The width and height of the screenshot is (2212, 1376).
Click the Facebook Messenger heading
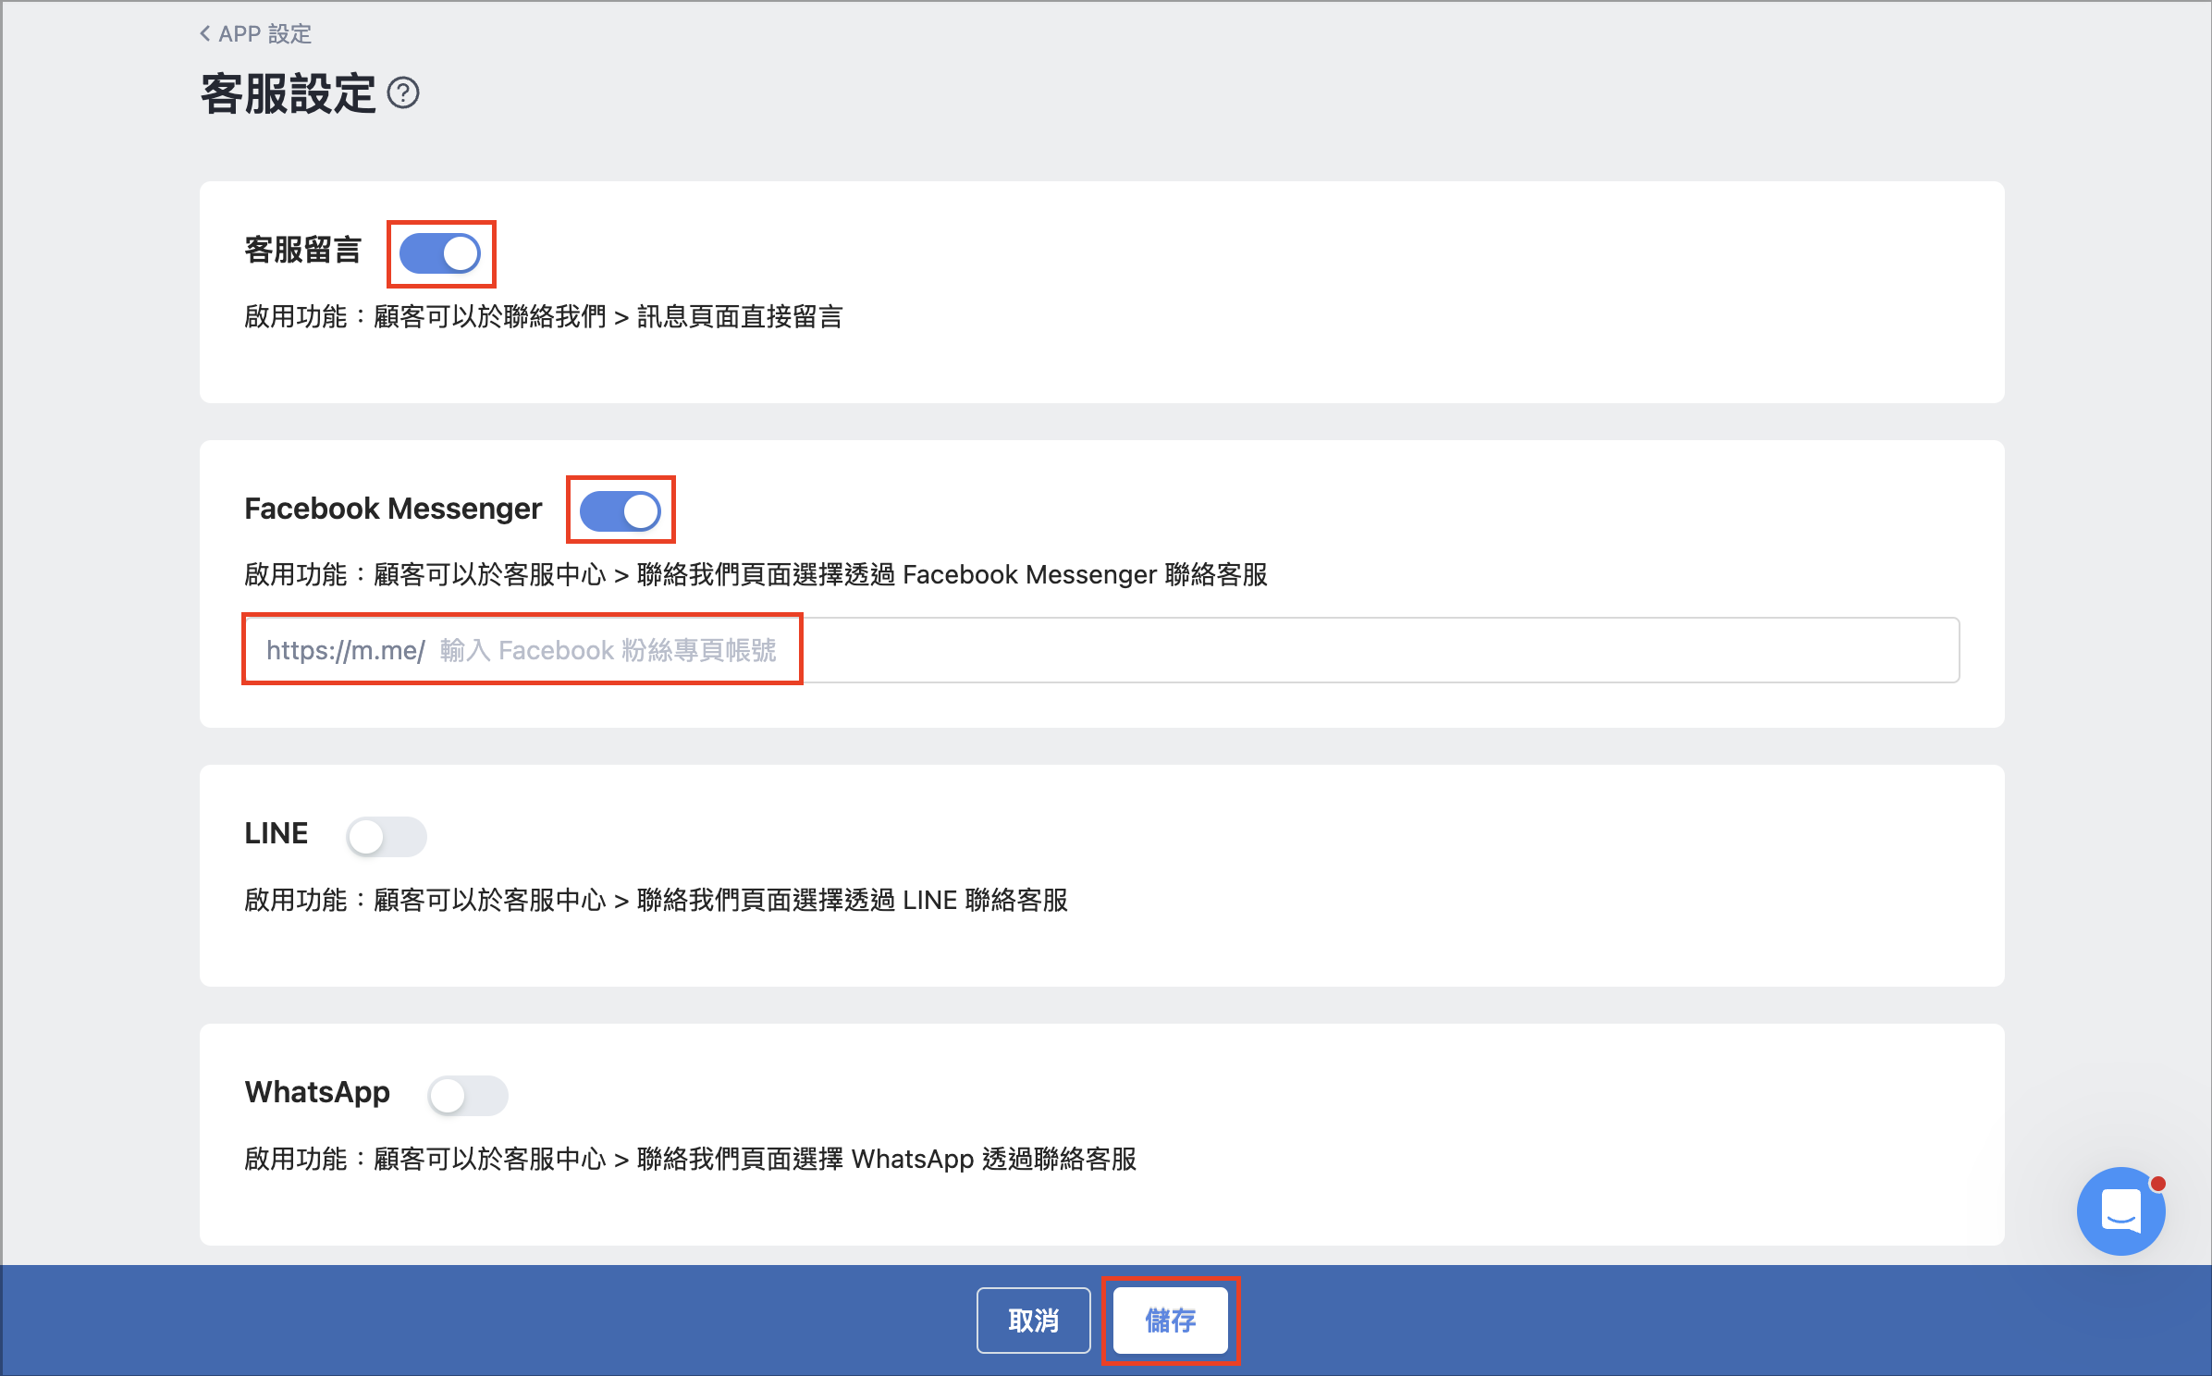pos(393,509)
